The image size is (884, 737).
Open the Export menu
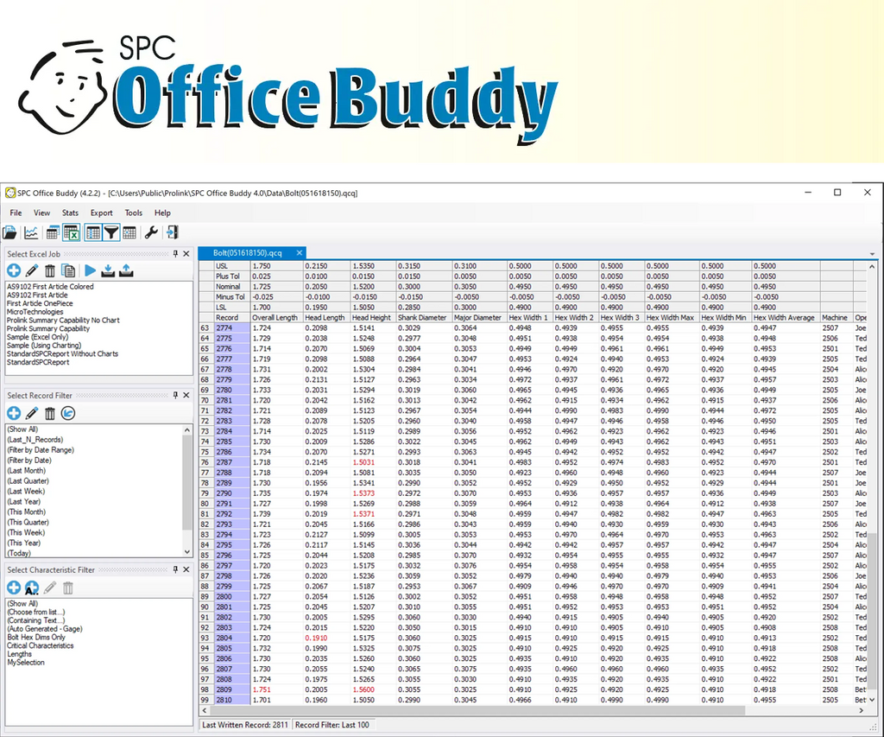(x=101, y=213)
